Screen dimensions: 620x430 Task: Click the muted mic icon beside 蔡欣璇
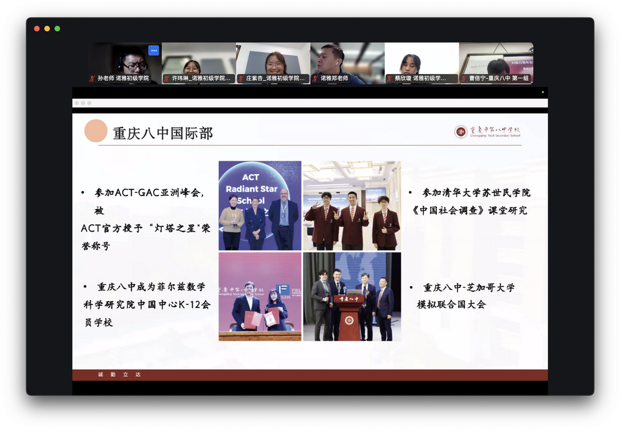pyautogui.click(x=389, y=79)
